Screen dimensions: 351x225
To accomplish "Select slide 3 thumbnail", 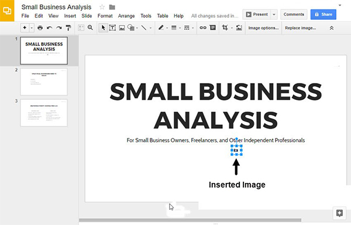I will 44,113.
